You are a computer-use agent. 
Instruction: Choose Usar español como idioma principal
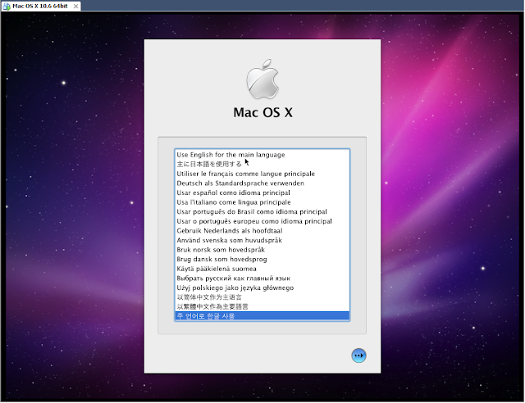coord(262,192)
